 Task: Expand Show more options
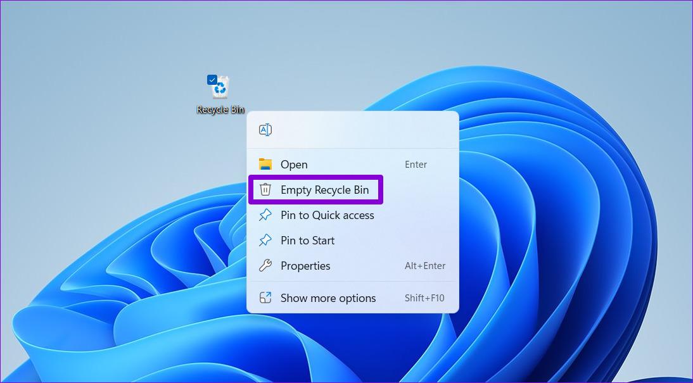(328, 298)
